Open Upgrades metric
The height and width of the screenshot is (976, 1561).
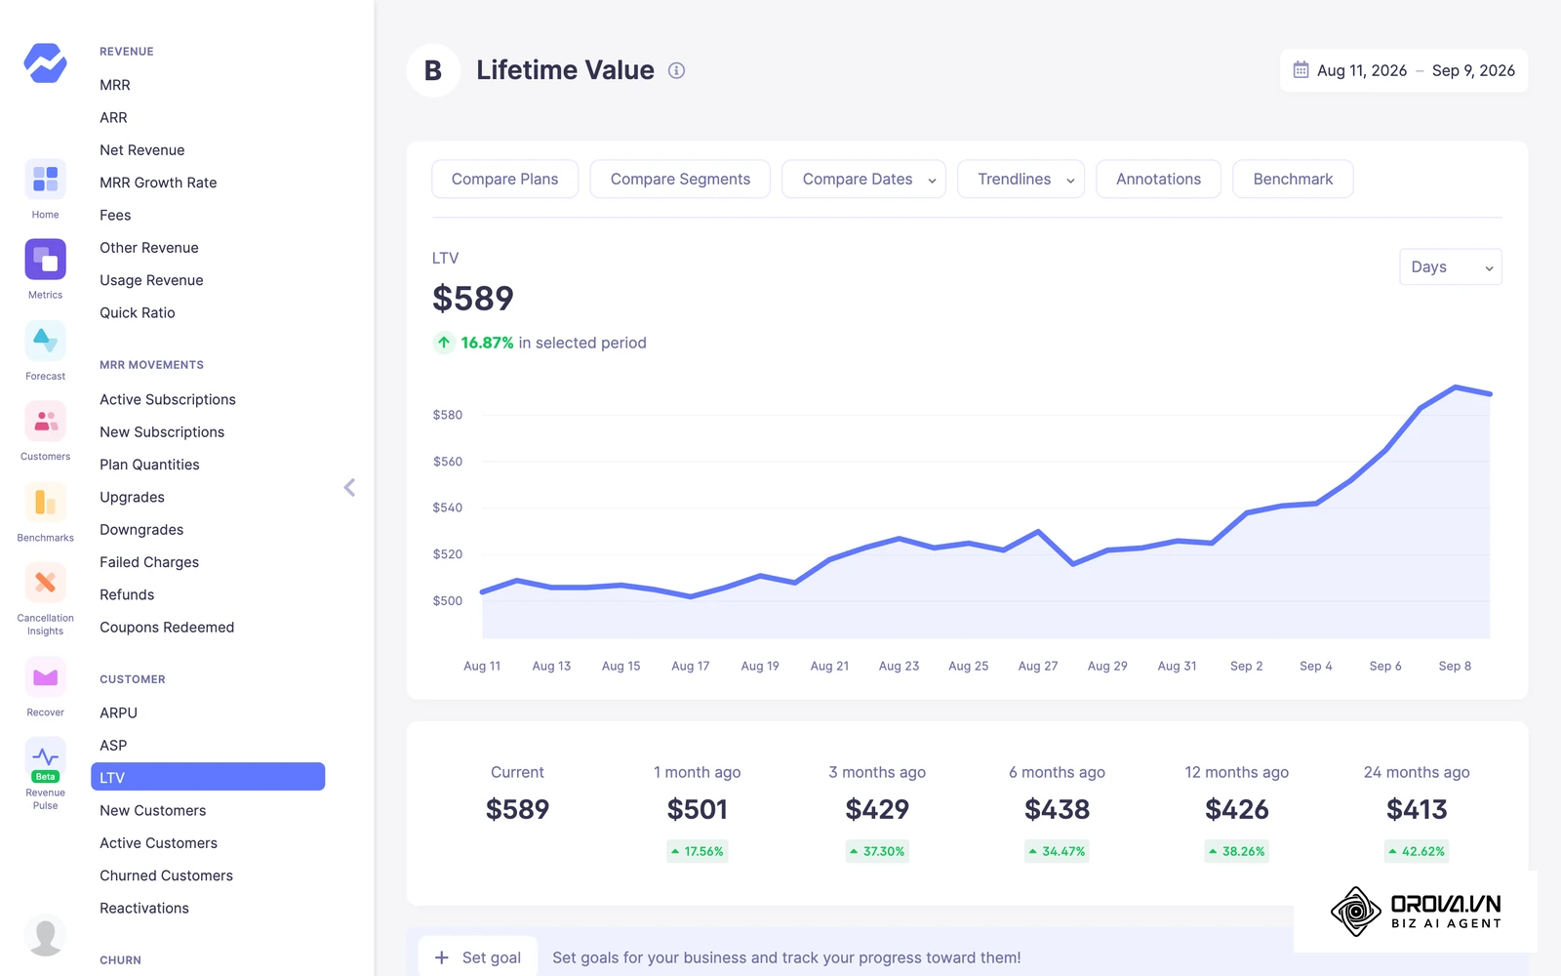(x=132, y=497)
